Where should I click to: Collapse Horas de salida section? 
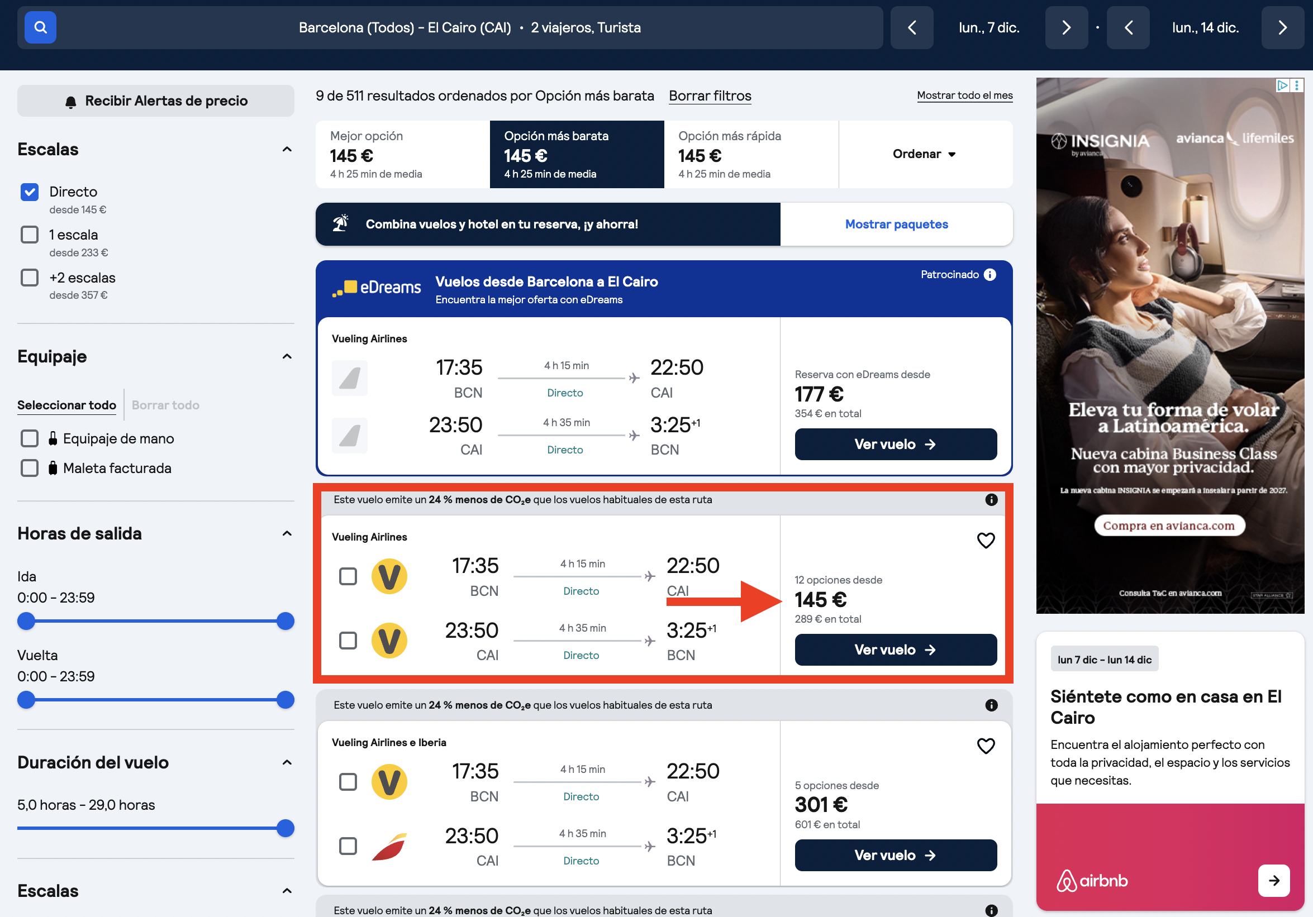287,533
